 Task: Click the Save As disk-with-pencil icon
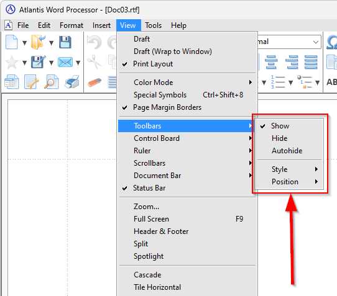[x=39, y=62]
